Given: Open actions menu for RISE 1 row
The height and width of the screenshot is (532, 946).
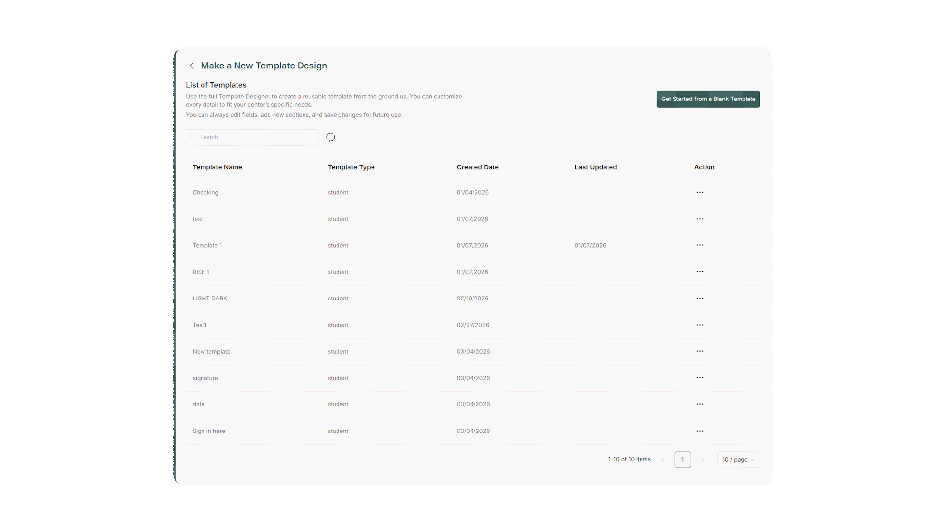Looking at the screenshot, I should (x=700, y=272).
